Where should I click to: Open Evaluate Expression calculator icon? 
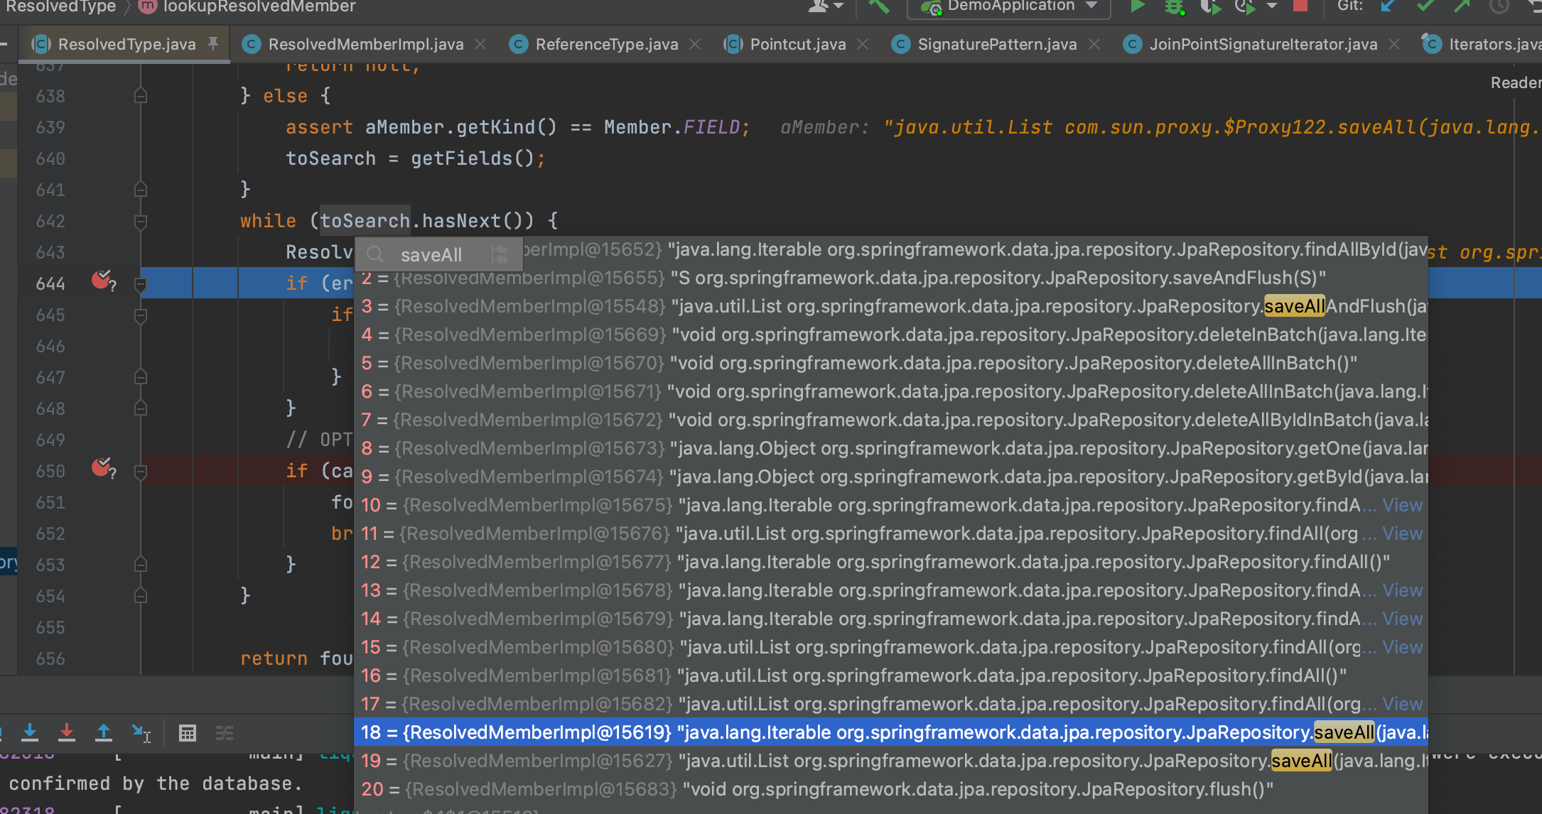click(x=188, y=732)
